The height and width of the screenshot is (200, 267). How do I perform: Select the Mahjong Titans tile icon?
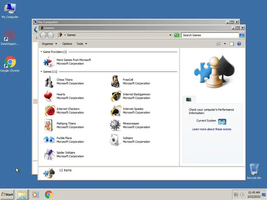[x=48, y=125]
